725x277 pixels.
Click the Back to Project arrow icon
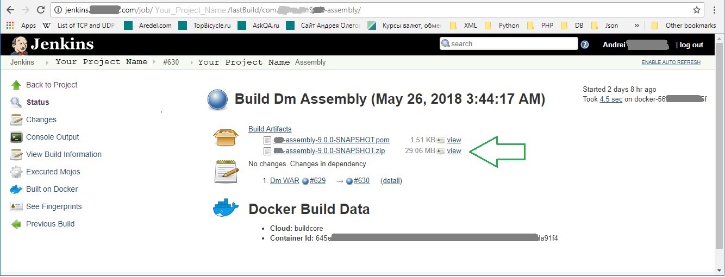pos(16,85)
